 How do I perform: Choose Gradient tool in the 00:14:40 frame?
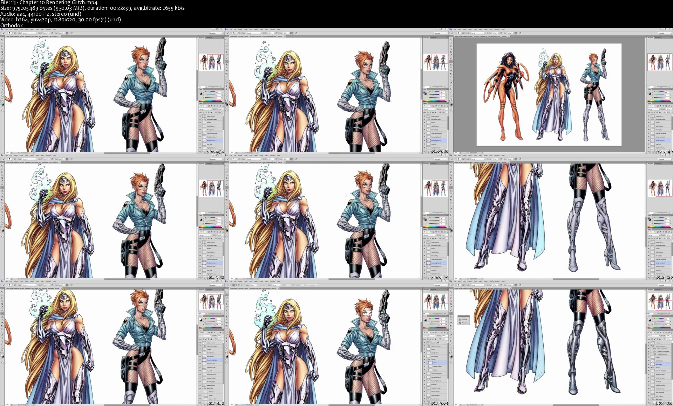451,73
